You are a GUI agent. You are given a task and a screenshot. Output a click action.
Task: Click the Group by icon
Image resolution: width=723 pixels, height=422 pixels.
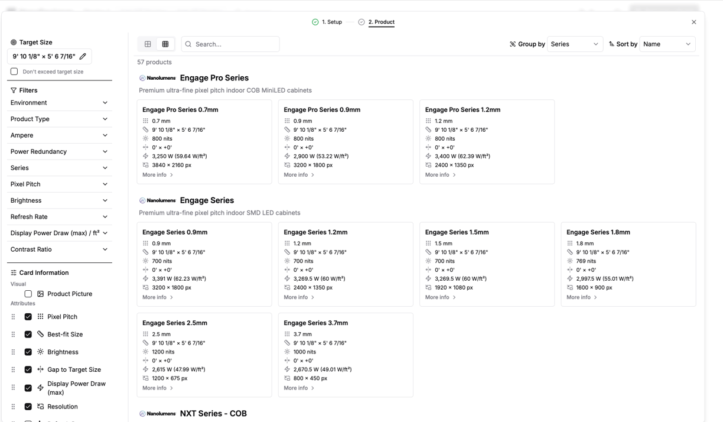(513, 44)
